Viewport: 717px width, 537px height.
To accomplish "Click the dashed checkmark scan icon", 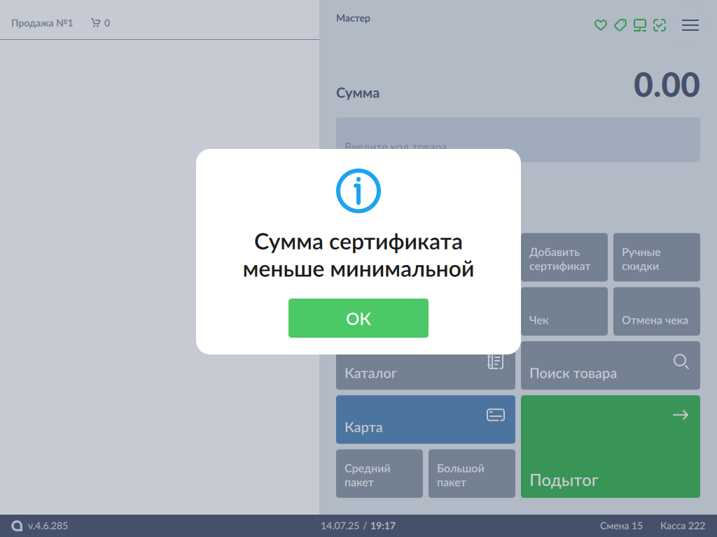I will (x=659, y=25).
